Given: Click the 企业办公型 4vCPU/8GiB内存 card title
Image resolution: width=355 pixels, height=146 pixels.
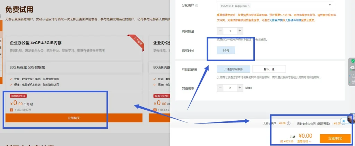Looking at the screenshot, I should coord(36,43).
